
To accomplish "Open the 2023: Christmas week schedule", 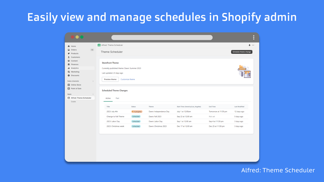I will [115, 126].
